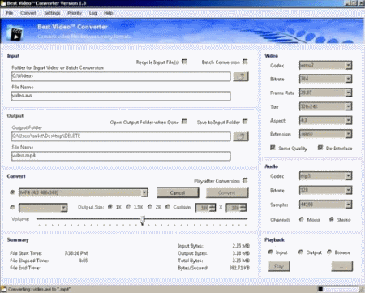This screenshot has height=293, width=365.
Task: Expand the Sampler dropdown
Action: click(348, 205)
